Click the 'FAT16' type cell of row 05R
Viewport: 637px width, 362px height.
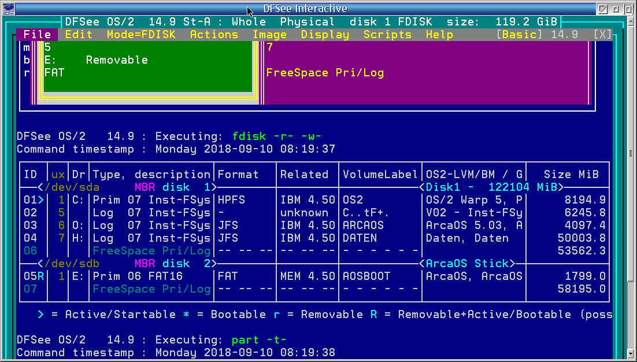click(x=165, y=276)
